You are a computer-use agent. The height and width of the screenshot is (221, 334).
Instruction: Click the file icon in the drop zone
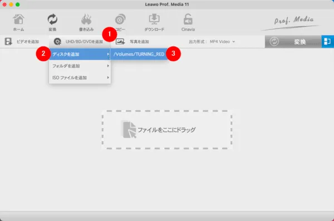point(129,130)
